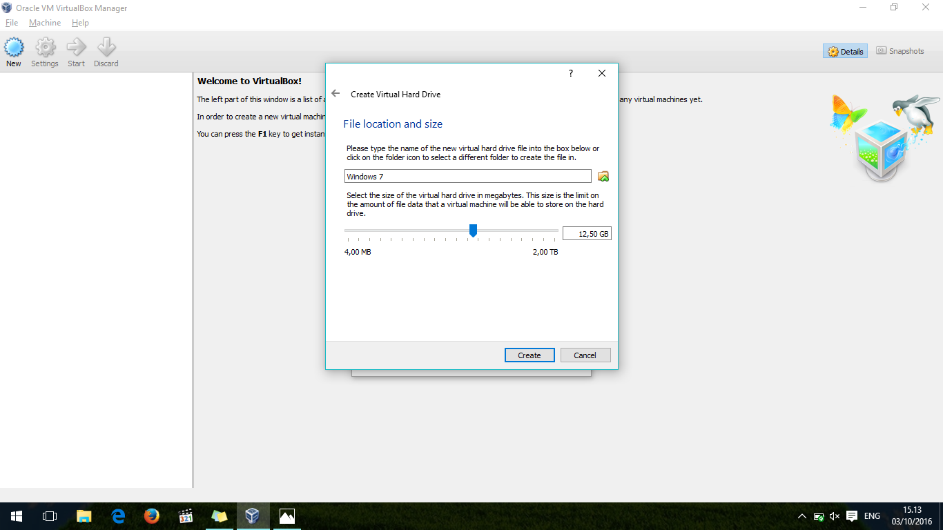Viewport: 943px width, 530px height.
Task: Click the Start arrow toolbar icon
Action: point(76,52)
